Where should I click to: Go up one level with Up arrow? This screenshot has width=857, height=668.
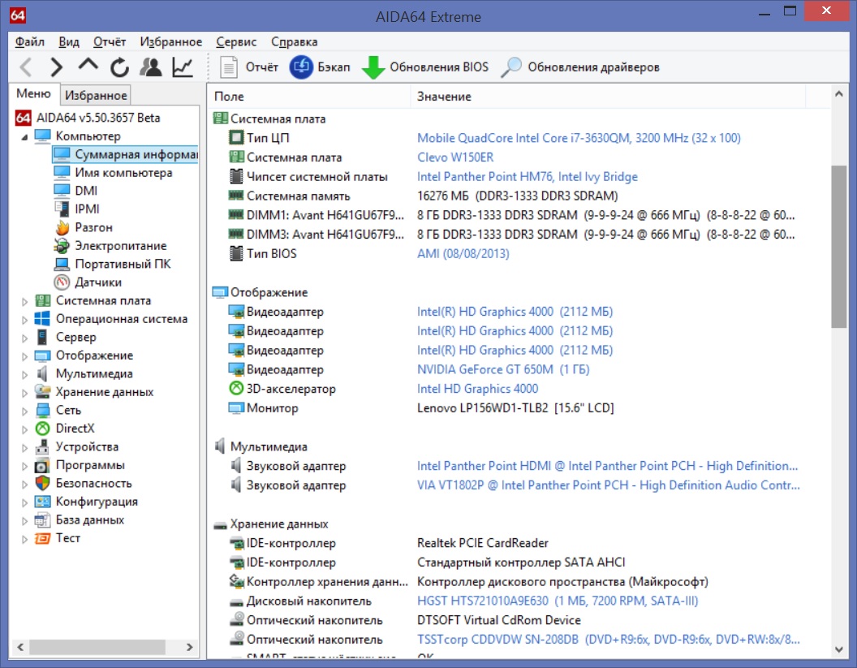pyautogui.click(x=88, y=67)
